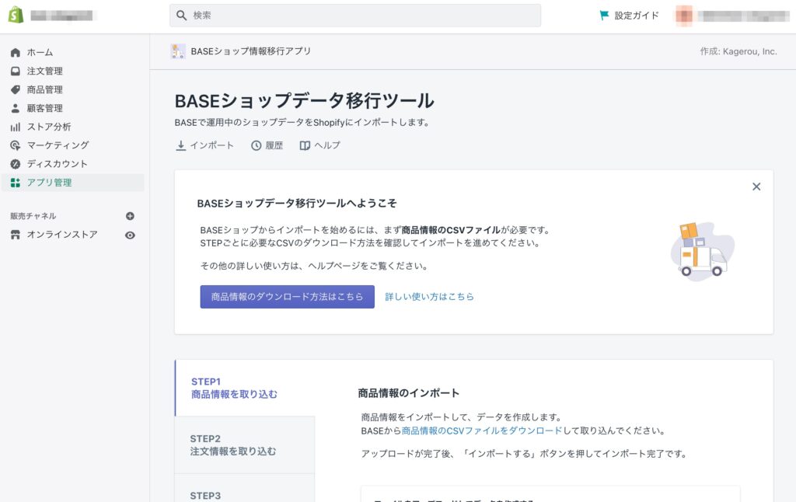Click the user avatar at top right
This screenshot has width=796, height=502.
[x=684, y=16]
